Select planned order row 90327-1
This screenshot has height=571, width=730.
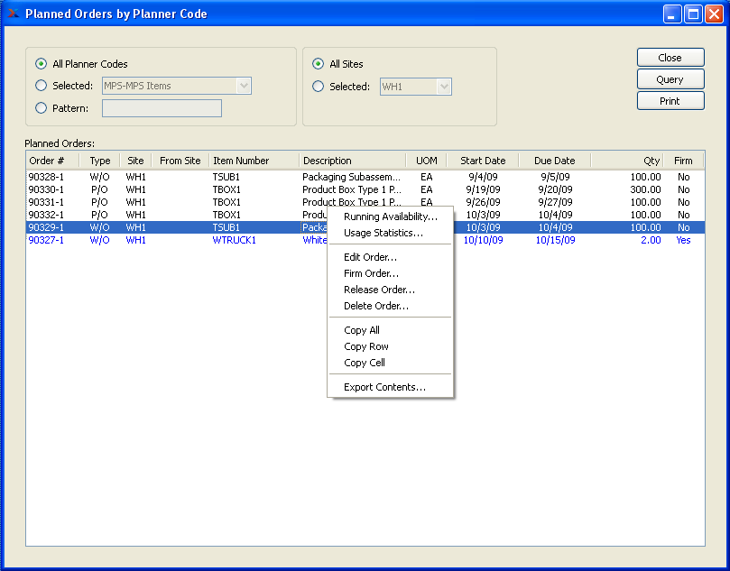[46, 241]
